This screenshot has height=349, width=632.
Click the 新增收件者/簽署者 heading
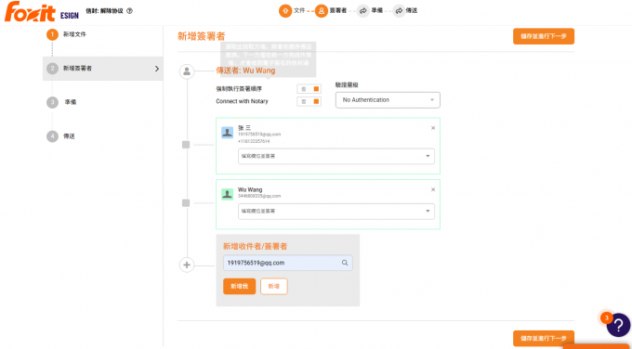(256, 246)
